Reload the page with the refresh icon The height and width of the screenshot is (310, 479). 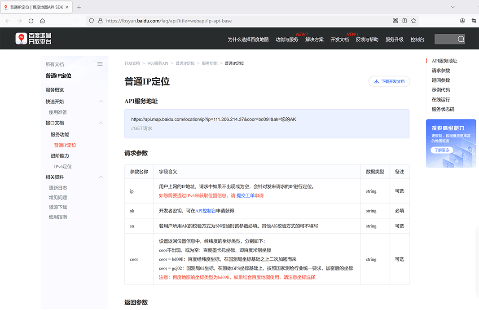[31, 21]
